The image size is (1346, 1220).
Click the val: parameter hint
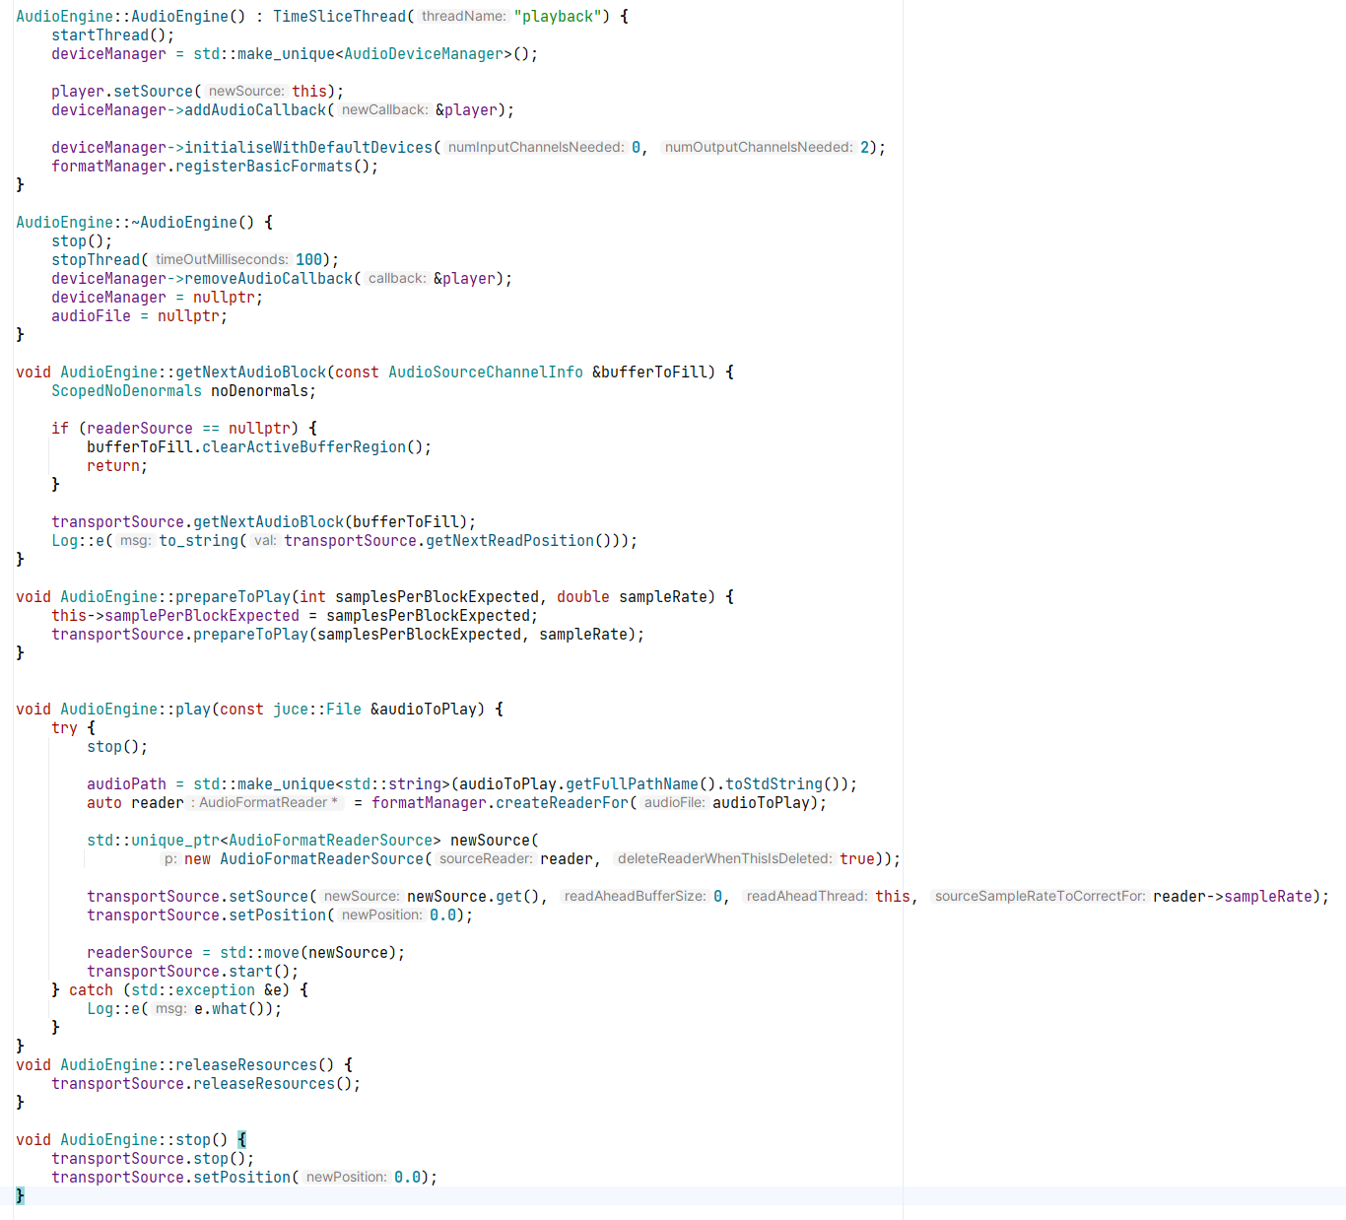265,541
